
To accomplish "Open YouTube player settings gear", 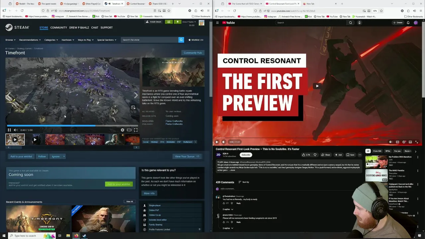I will click(x=404, y=142).
